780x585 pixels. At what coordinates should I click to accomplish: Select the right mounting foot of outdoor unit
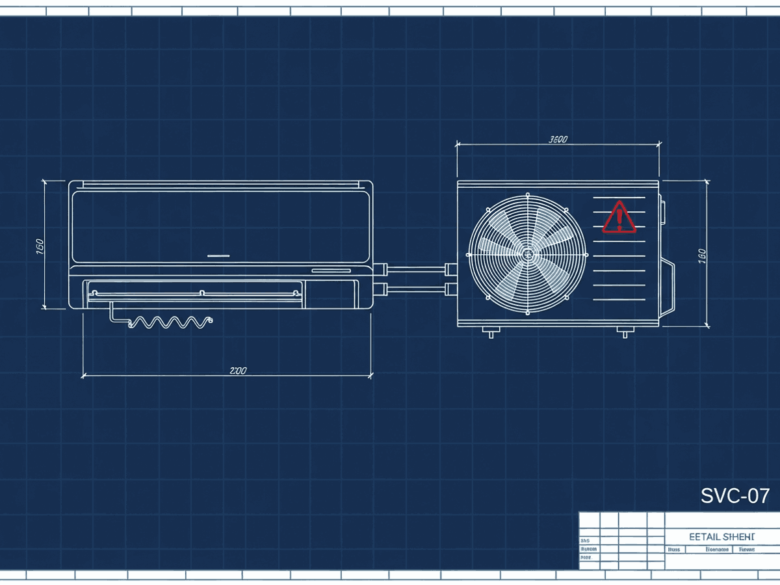[x=625, y=332]
